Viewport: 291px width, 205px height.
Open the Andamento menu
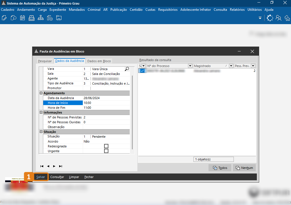26,10
